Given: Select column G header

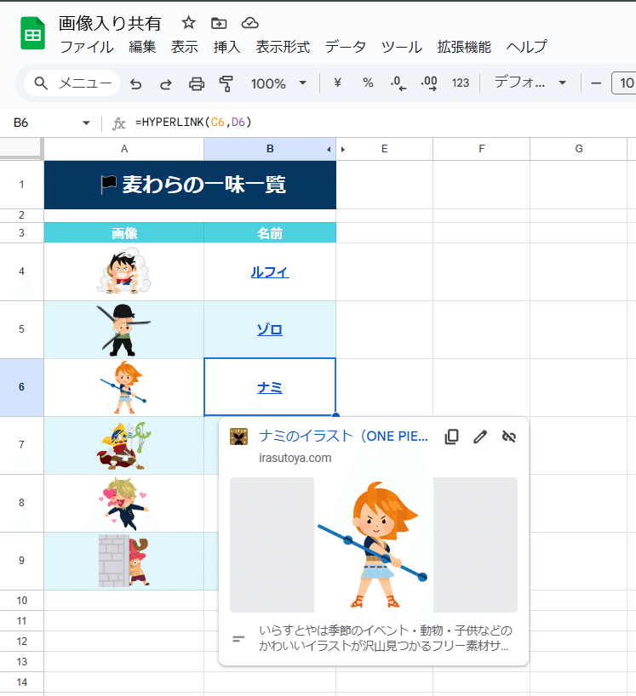Looking at the screenshot, I should tap(579, 149).
